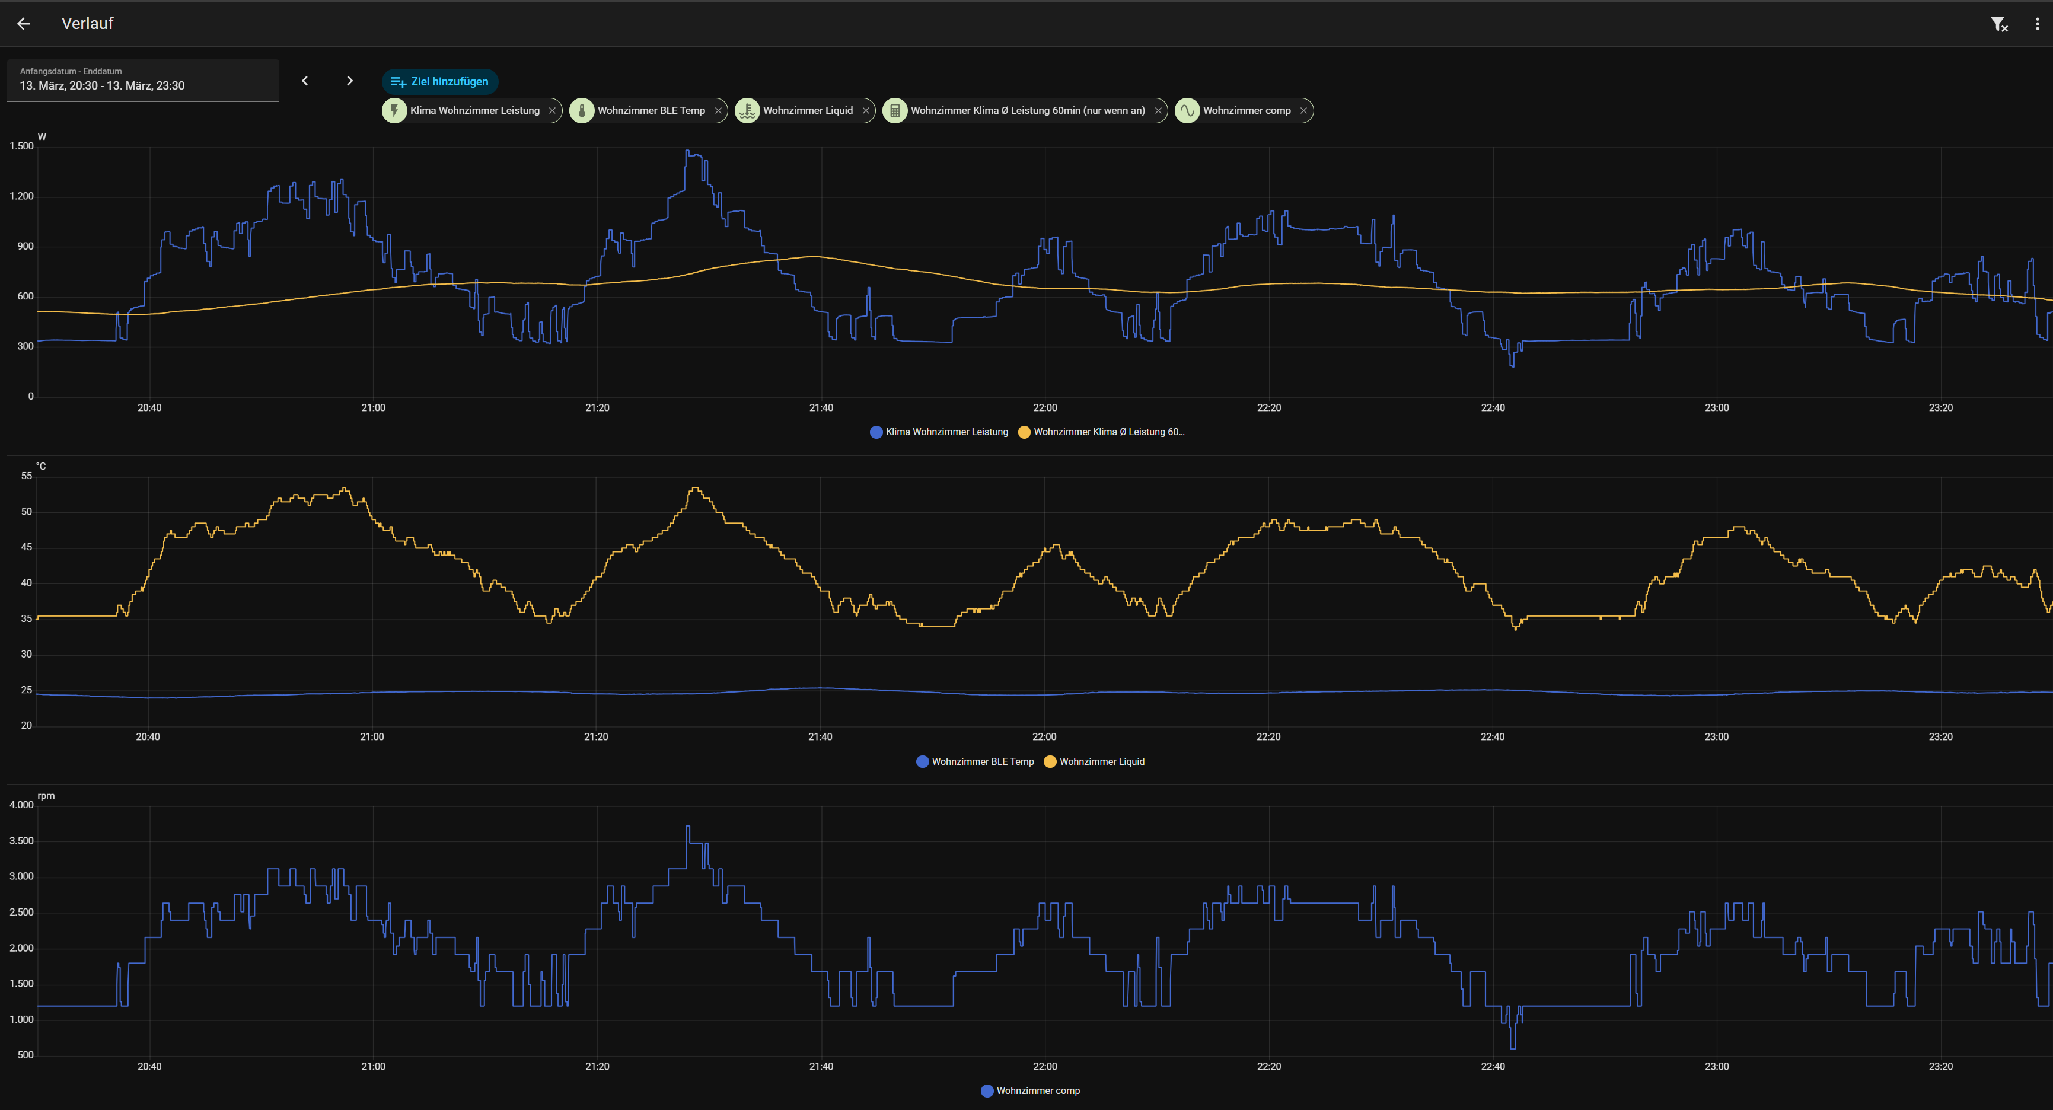
Task: Remove the Wohnzimmer Liquid chip
Action: 866,111
